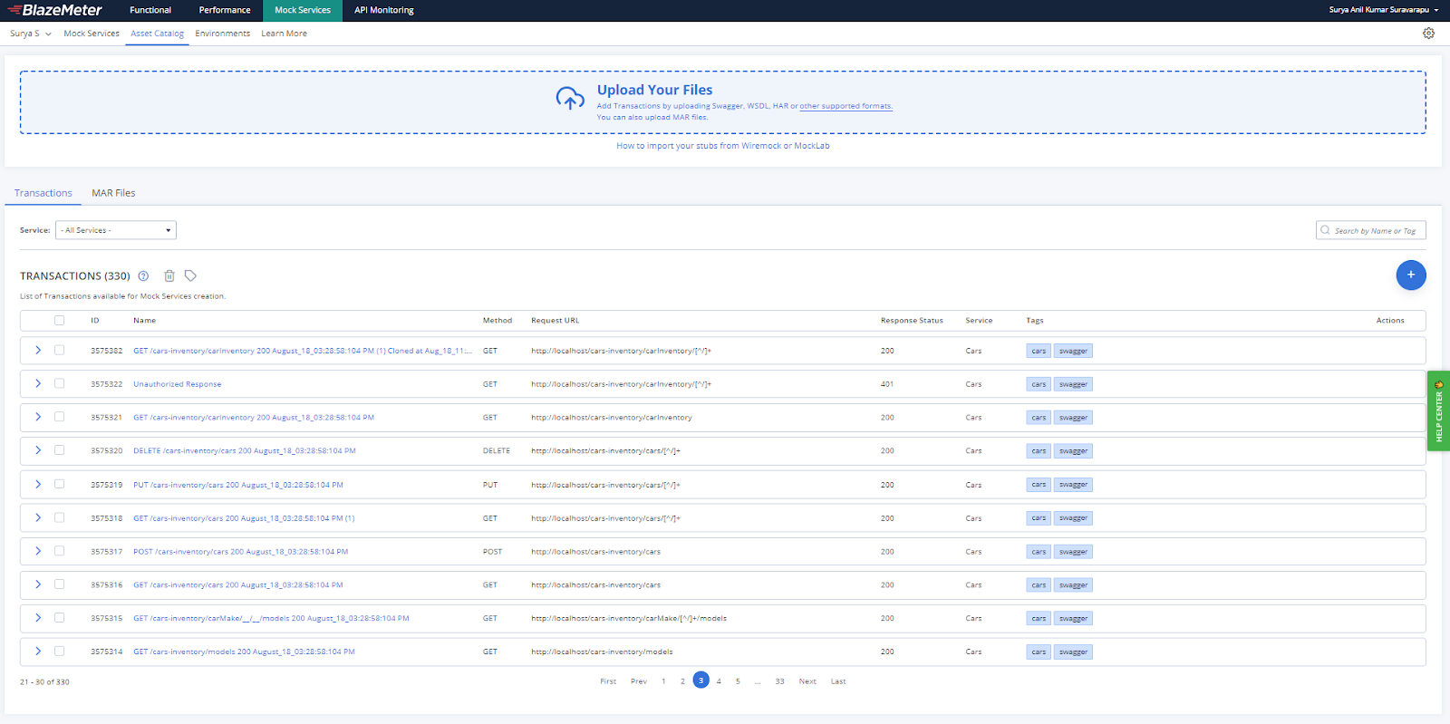Expand transaction row 3575322
The image size is (1450, 724).
click(x=38, y=383)
